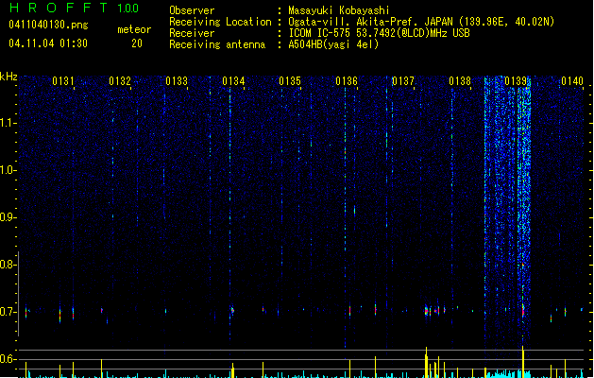Screen dimensions: 594x378
Task: Click the 0.8 kHz axis label
Action: click(8, 265)
